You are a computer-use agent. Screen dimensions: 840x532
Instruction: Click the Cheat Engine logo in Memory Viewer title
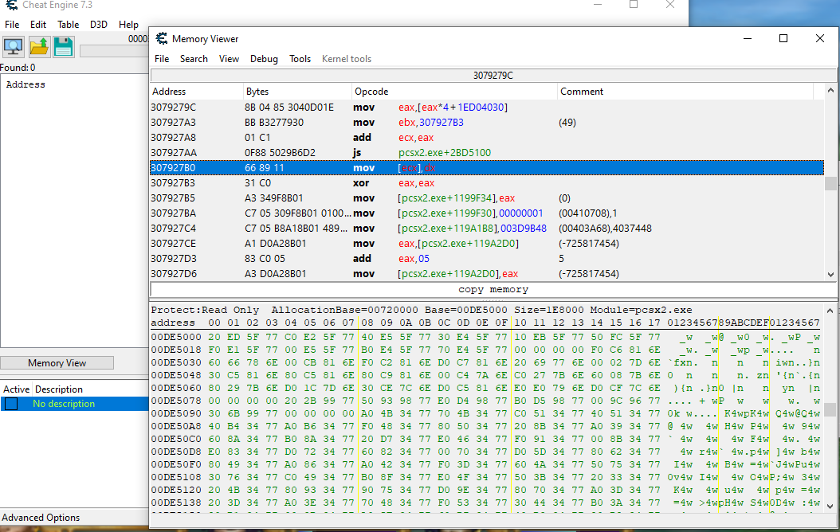tap(162, 38)
